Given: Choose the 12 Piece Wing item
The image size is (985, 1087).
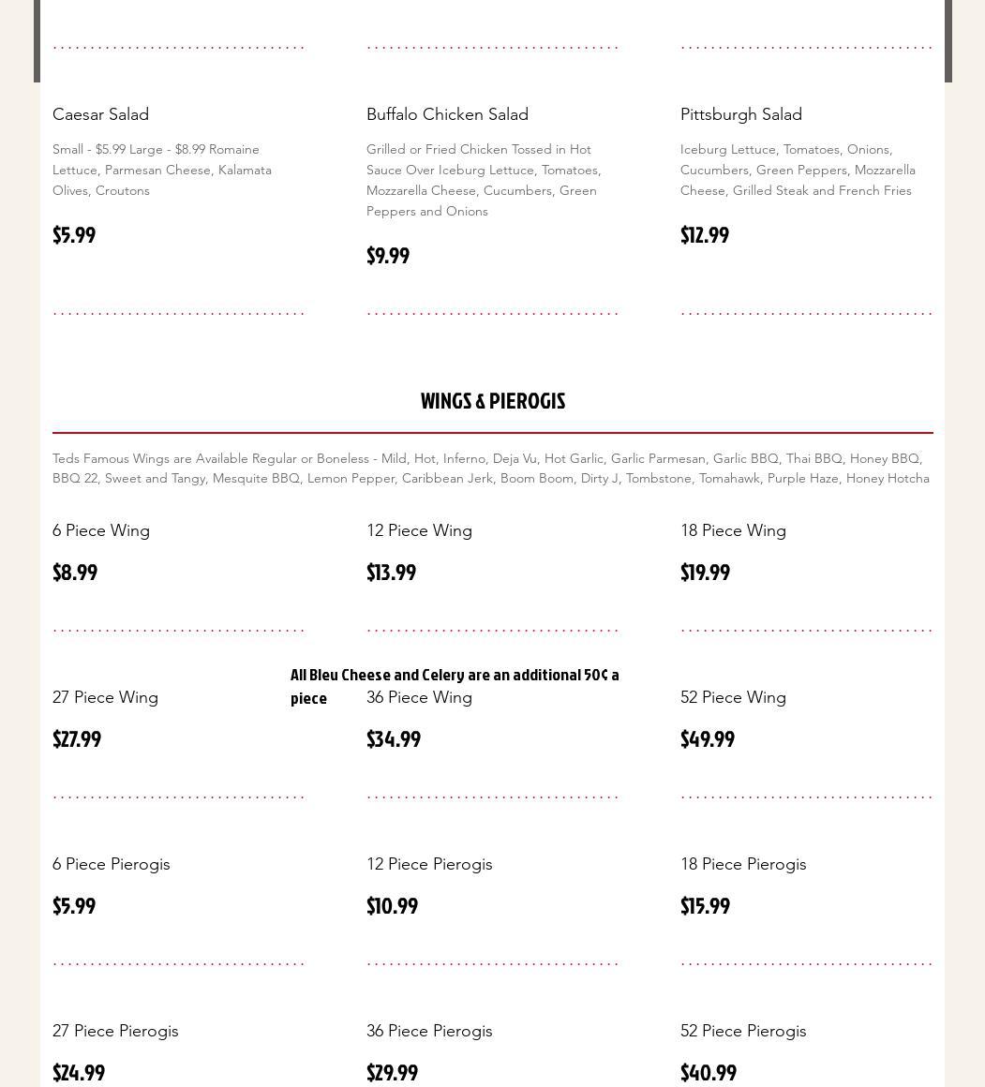Looking at the screenshot, I should (x=419, y=530).
